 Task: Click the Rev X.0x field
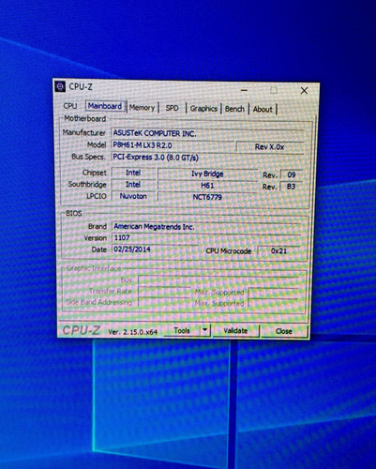[x=269, y=146]
